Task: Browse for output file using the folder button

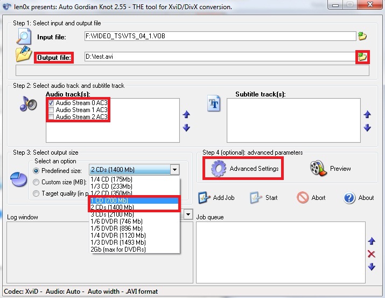Action: coord(362,57)
